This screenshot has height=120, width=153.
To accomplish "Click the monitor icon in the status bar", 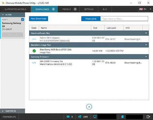I will coord(95,116).
